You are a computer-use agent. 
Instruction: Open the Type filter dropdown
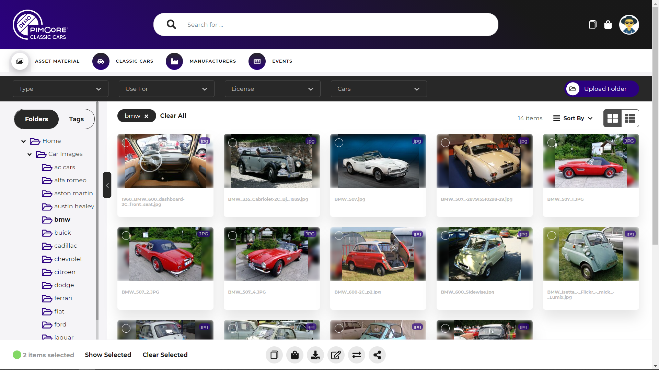60,89
